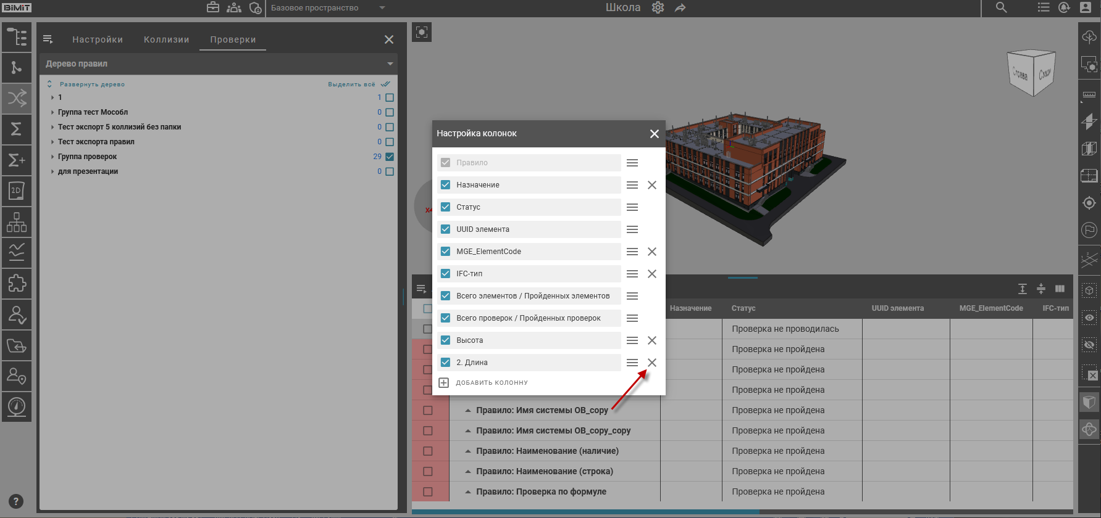1101x518 pixels.
Task: Remove the '2. Длина' column with X
Action: 651,363
